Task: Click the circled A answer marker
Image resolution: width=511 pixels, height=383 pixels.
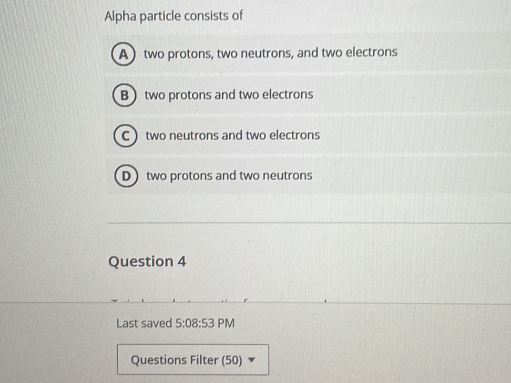Action: click(124, 53)
